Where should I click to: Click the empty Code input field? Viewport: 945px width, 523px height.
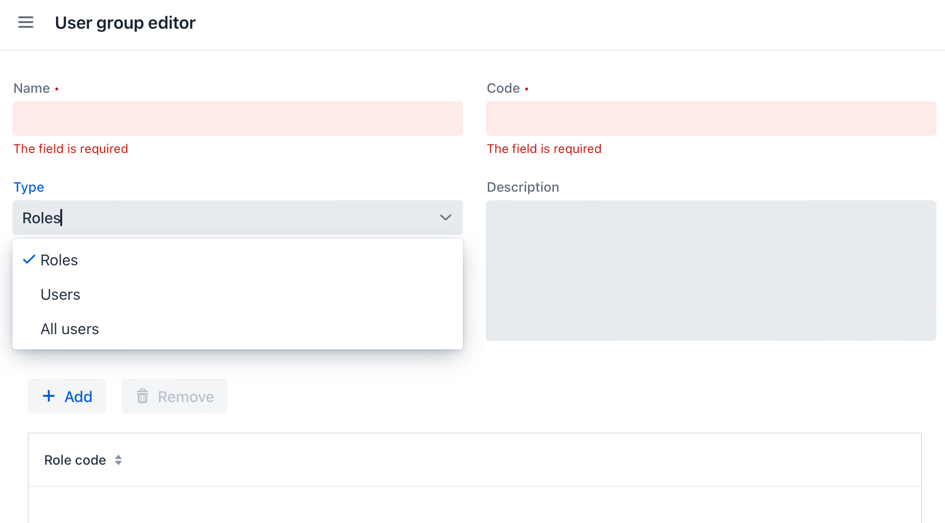point(711,118)
